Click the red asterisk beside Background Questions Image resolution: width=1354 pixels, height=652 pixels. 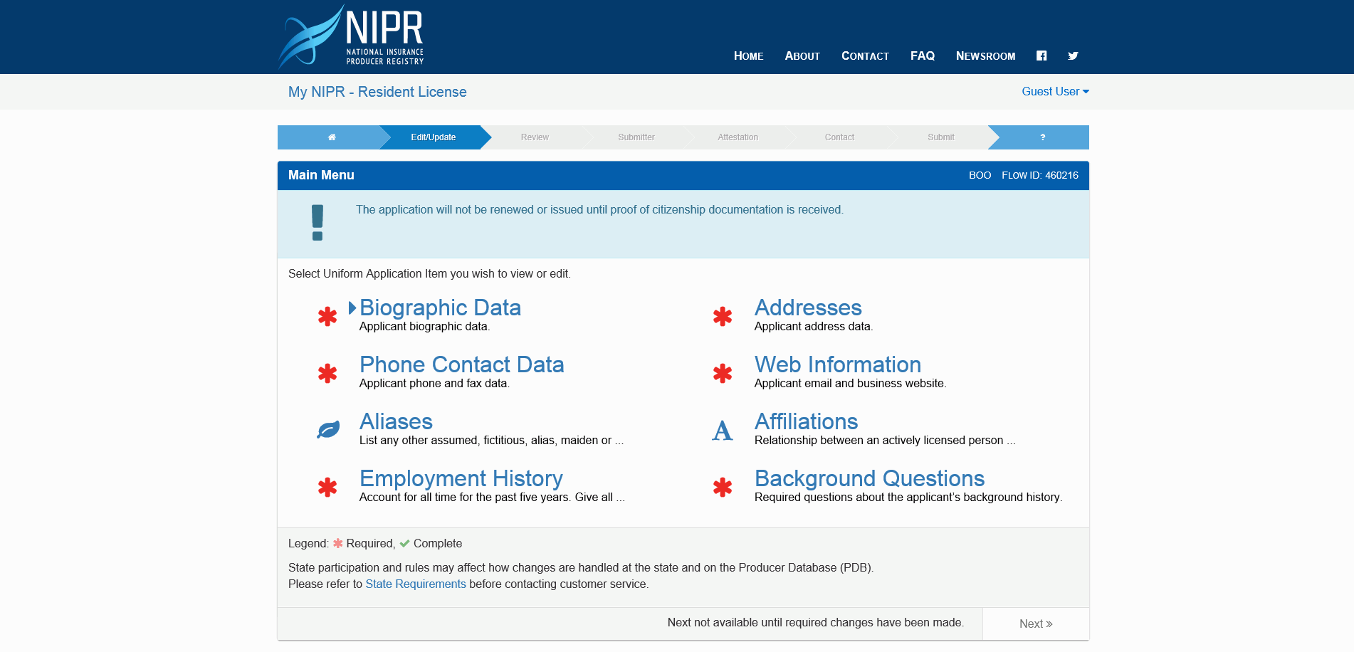pyautogui.click(x=723, y=487)
